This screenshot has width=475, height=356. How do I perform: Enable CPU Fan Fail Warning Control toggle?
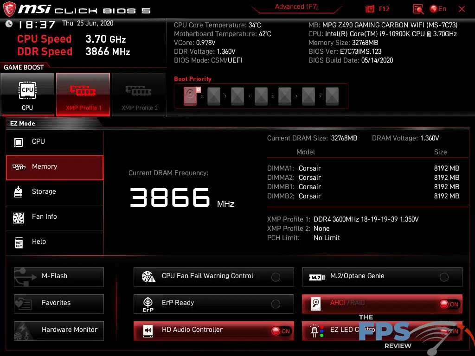point(276,277)
